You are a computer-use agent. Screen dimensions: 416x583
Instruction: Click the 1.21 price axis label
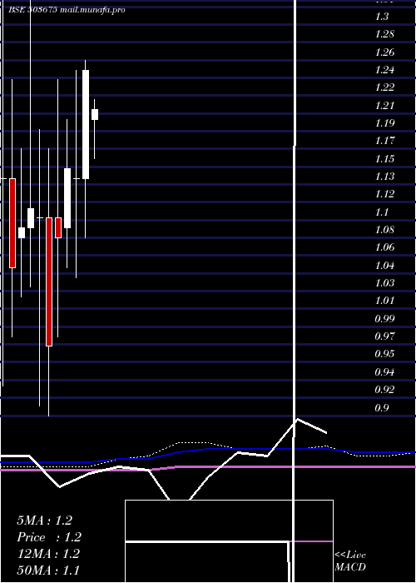pos(384,105)
